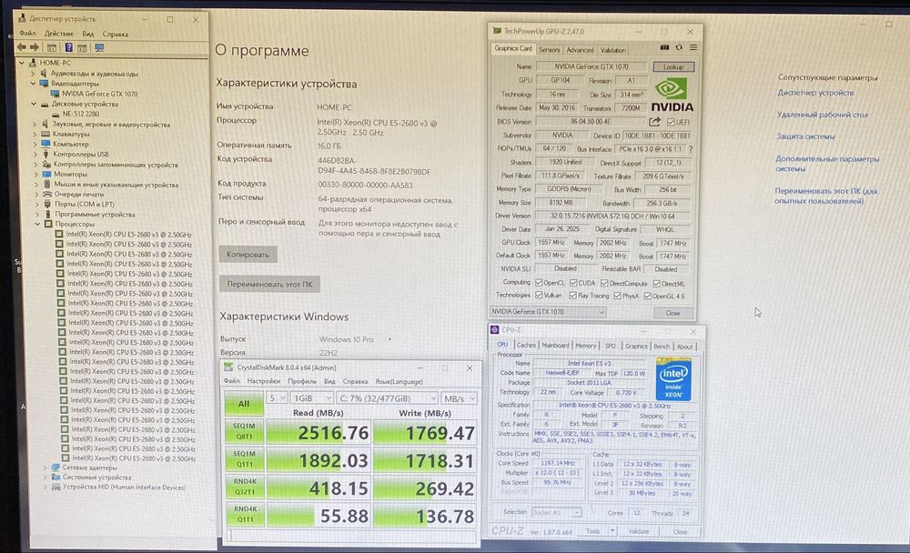This screenshot has width=910, height=553.
Task: Toggle the OpenCL checkbox
Action: 539,283
